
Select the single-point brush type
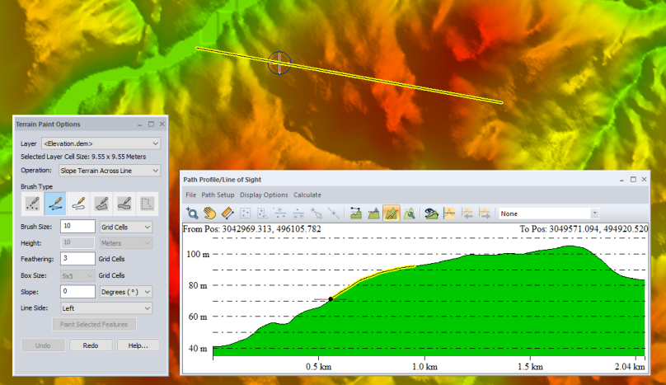click(33, 202)
